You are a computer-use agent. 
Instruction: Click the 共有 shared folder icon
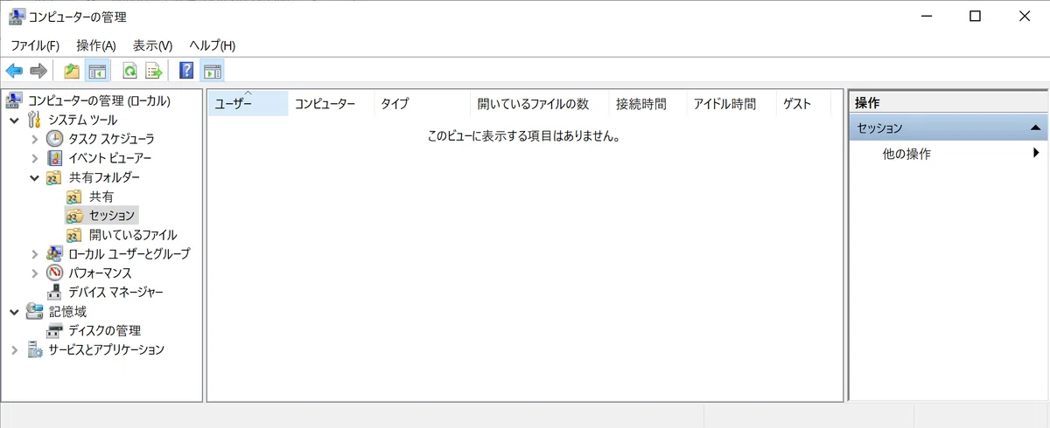pyautogui.click(x=74, y=197)
